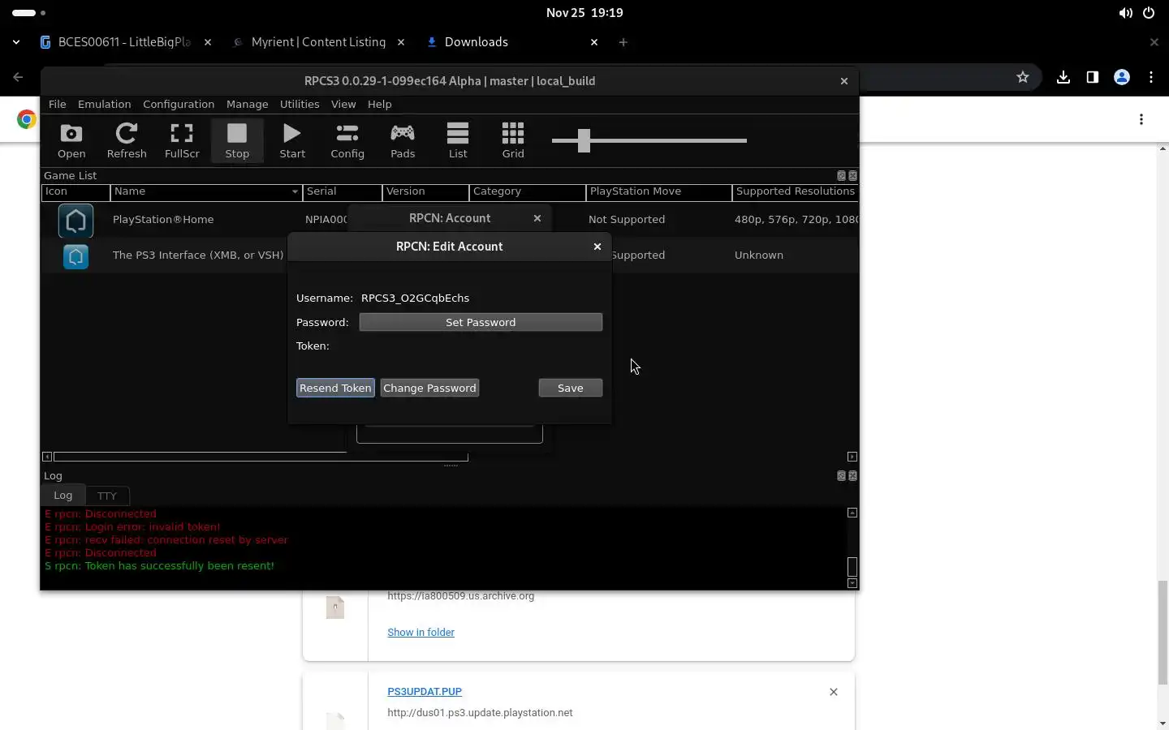Switch game view to Grid mode

[513, 140]
